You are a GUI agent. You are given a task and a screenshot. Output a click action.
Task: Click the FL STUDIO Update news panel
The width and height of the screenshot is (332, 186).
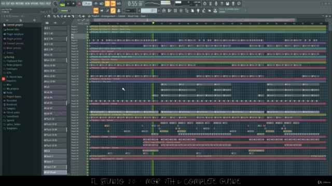point(232,10)
